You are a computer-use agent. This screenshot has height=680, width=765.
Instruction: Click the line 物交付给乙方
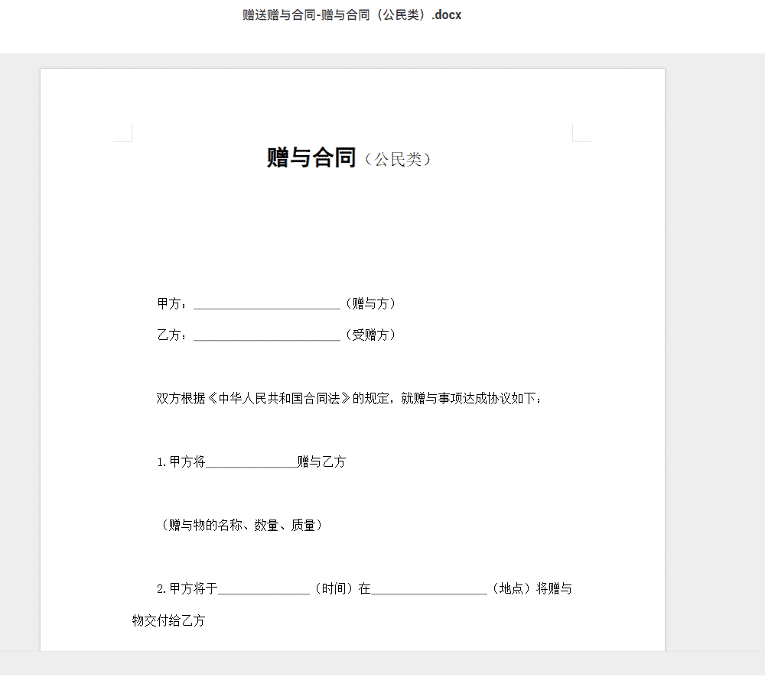[x=169, y=620]
